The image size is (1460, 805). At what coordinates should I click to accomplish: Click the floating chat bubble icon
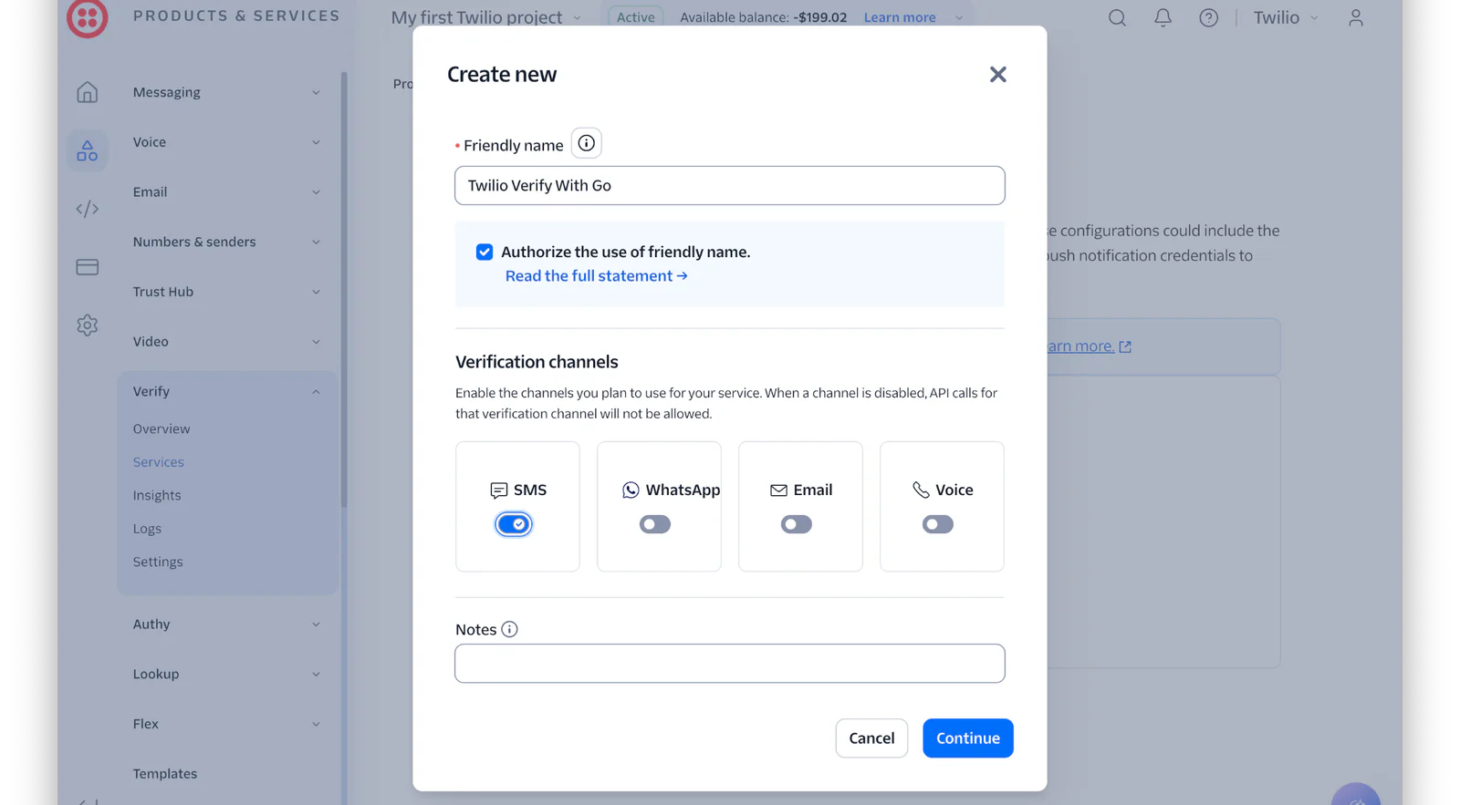pyautogui.click(x=1355, y=795)
